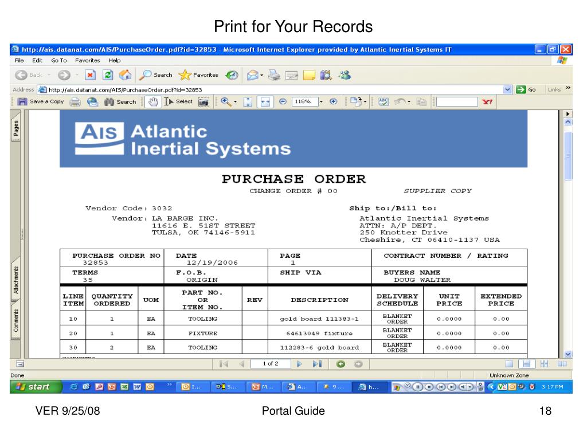Click the green Go button
The image size is (587, 440).
coord(526,90)
